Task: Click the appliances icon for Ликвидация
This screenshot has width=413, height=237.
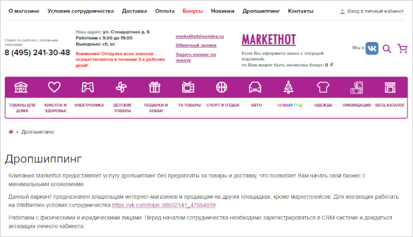Action: [x=357, y=87]
